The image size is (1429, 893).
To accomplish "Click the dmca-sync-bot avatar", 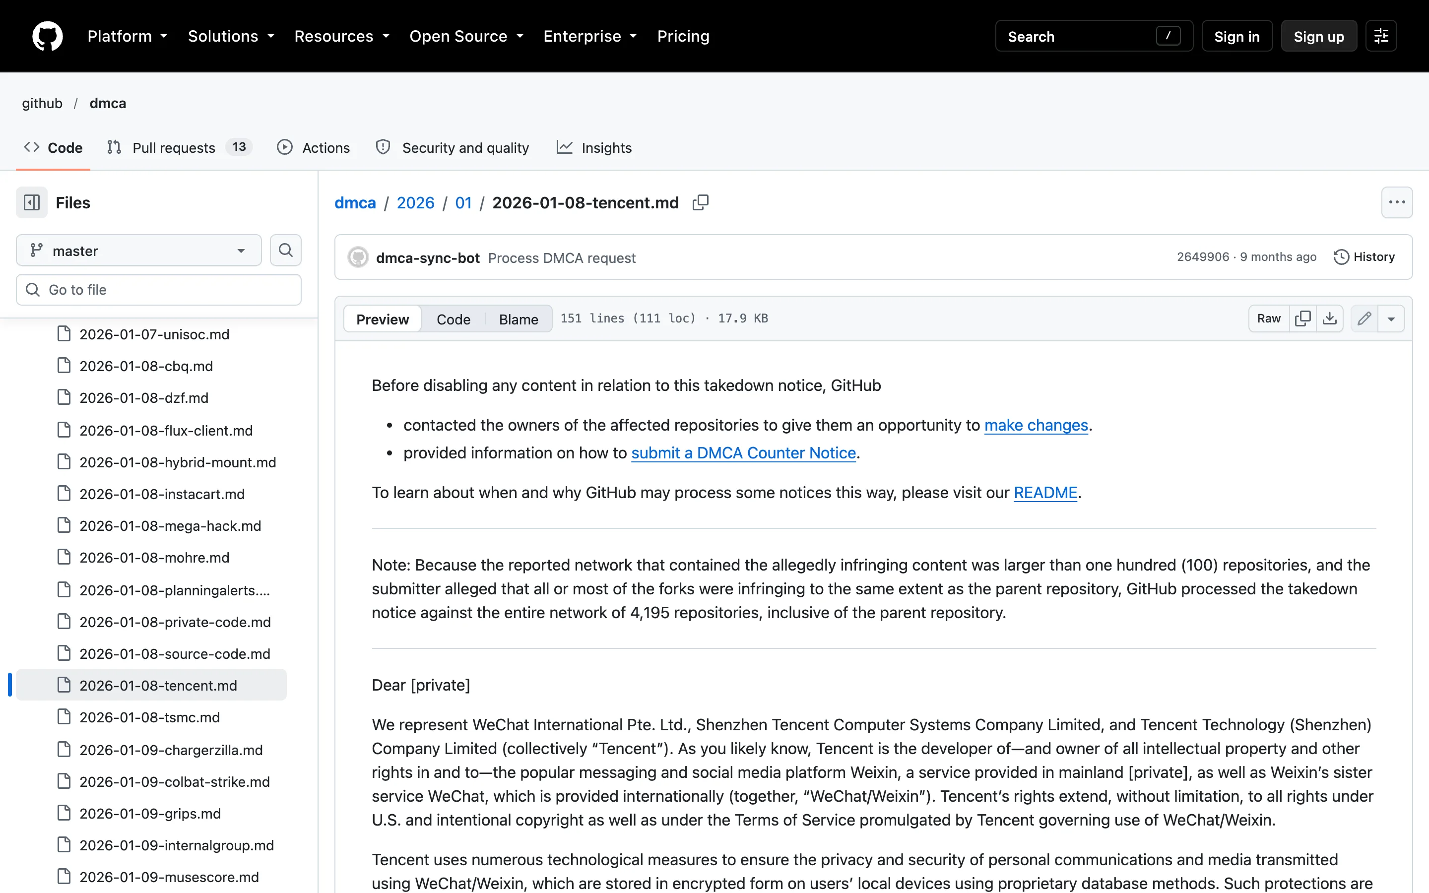I will pos(358,257).
